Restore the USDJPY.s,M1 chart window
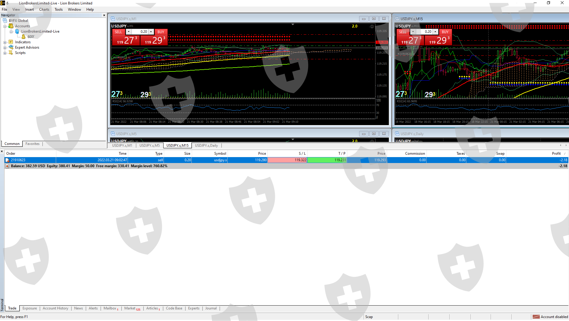Image resolution: width=569 pixels, height=321 pixels. (374, 19)
